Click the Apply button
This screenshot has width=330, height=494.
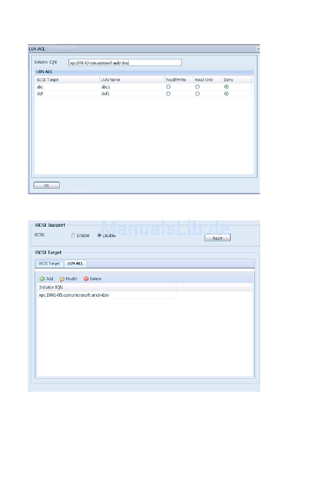[218, 238]
